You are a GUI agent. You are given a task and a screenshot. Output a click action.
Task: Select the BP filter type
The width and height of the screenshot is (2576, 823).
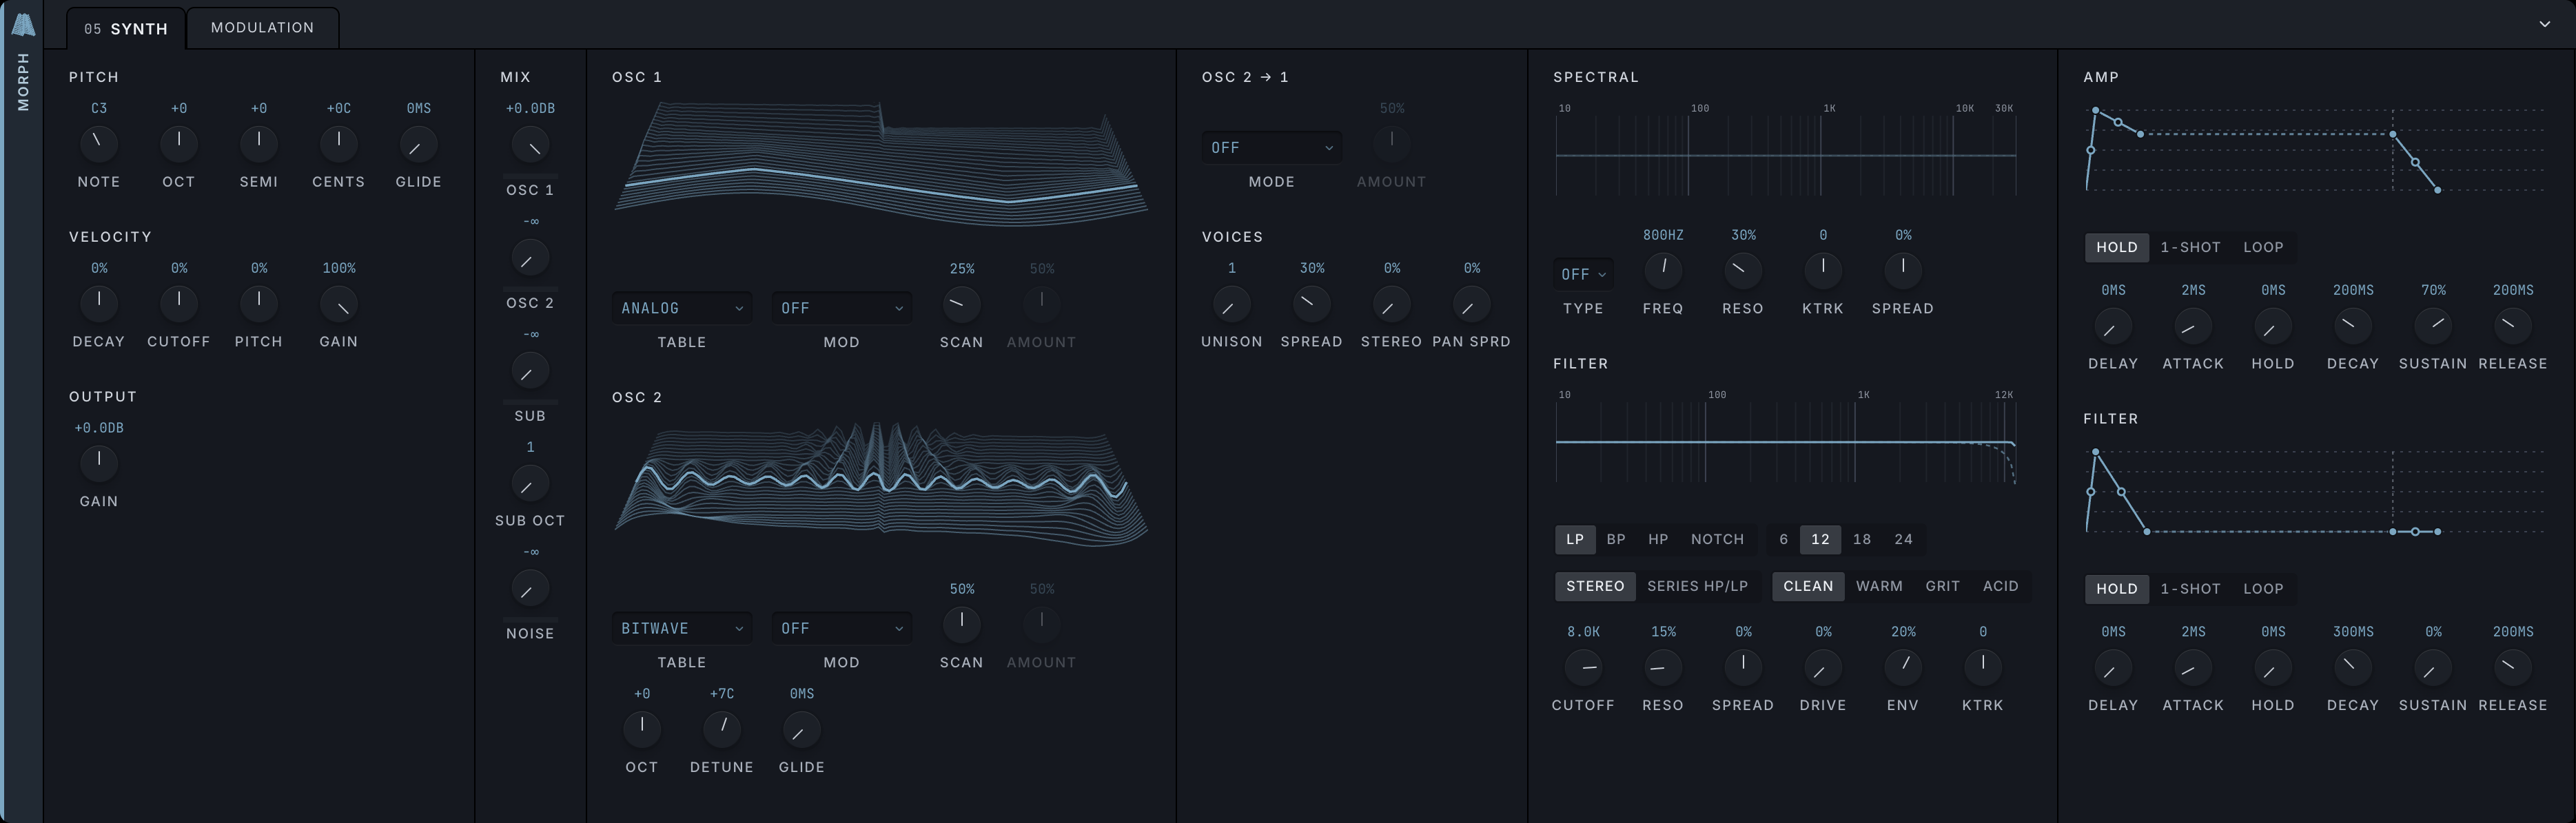click(x=1616, y=539)
